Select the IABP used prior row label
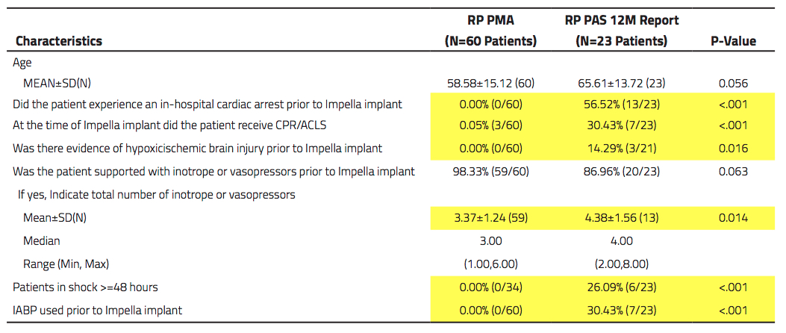 (98, 309)
